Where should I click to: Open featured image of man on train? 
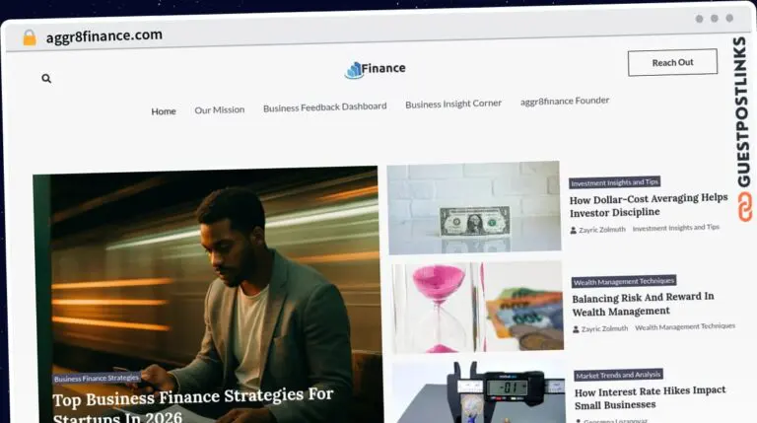(x=207, y=295)
